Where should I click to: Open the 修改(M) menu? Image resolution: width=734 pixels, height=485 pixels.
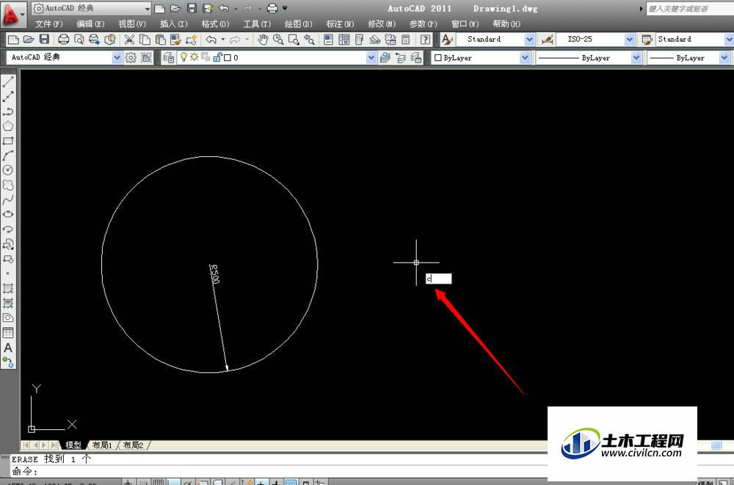pos(382,24)
